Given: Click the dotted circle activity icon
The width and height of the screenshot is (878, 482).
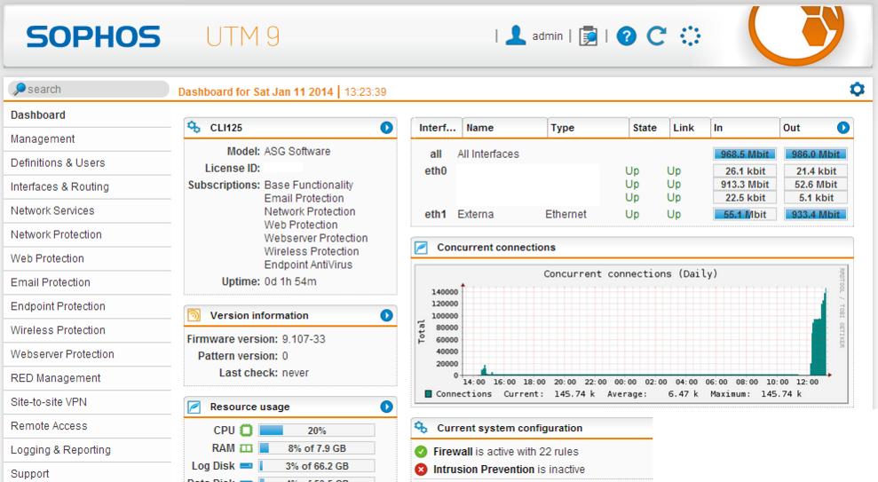Looking at the screenshot, I should (x=690, y=36).
